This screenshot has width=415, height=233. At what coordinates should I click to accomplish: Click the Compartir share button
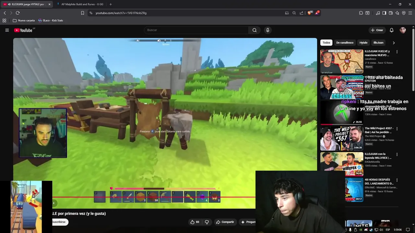225,222
